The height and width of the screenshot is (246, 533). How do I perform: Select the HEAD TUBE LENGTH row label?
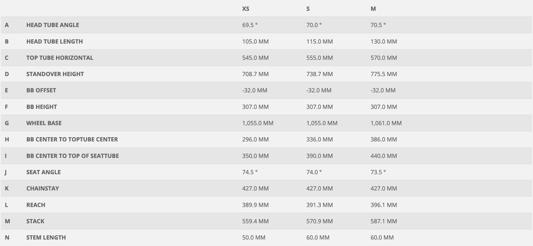coord(55,41)
